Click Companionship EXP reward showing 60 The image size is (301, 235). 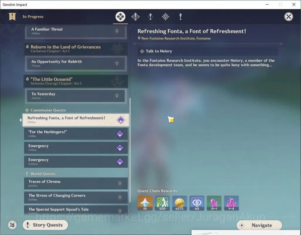(x=197, y=203)
